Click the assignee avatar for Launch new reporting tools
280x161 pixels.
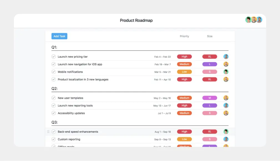[226, 106]
